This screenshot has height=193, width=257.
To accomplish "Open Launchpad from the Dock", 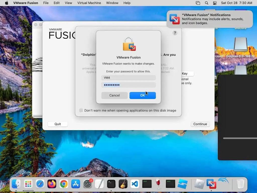I will tap(28, 184).
